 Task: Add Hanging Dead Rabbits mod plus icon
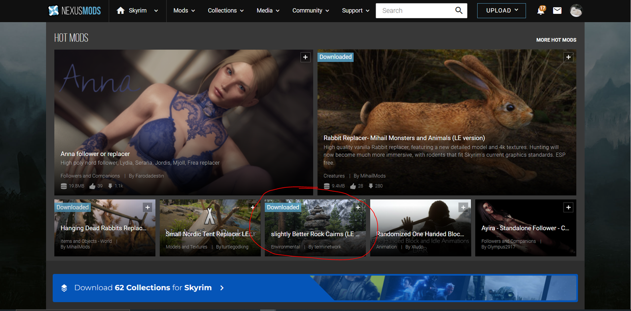tap(147, 207)
